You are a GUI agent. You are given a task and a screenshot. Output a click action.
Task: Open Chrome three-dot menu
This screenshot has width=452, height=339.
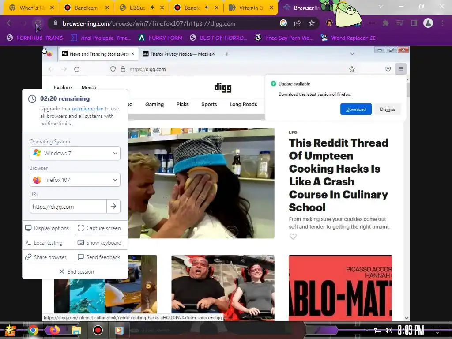tap(442, 23)
